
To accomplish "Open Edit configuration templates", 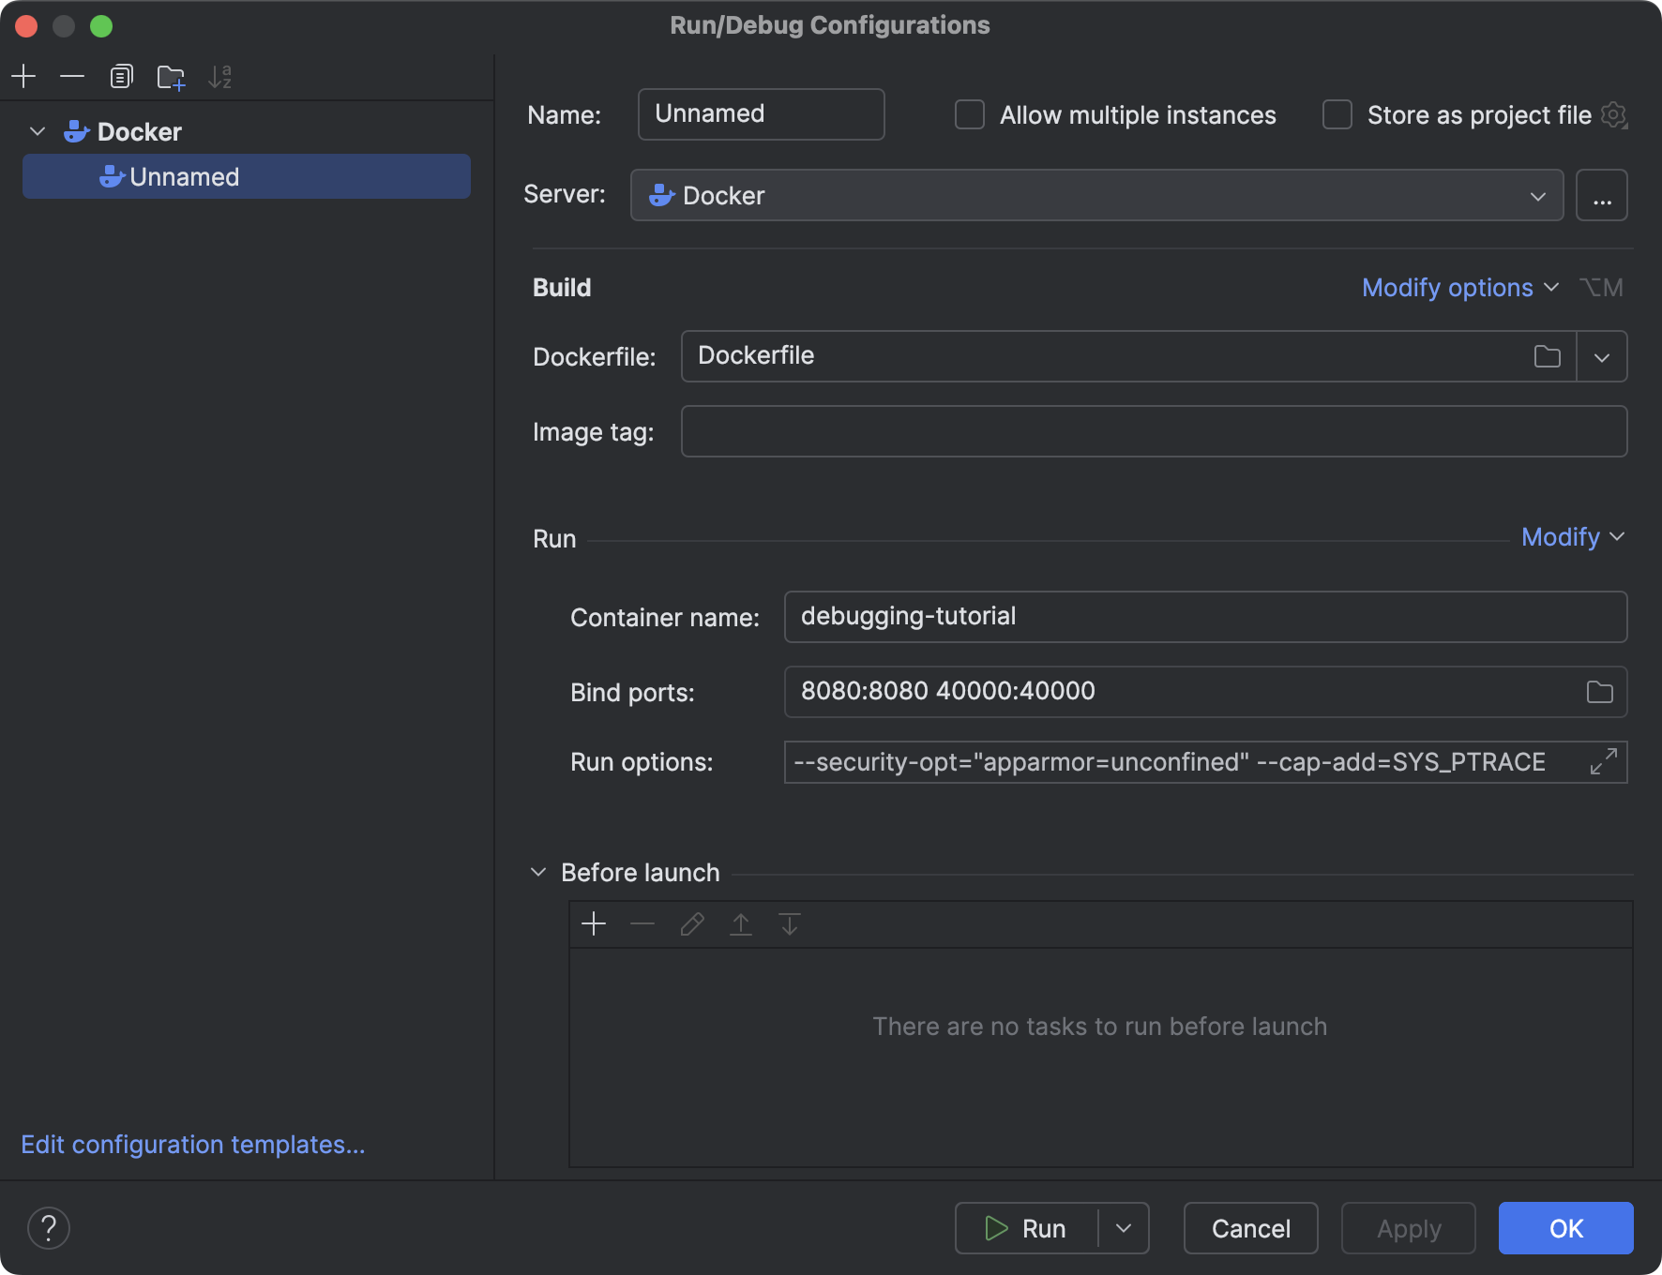I will (x=192, y=1144).
